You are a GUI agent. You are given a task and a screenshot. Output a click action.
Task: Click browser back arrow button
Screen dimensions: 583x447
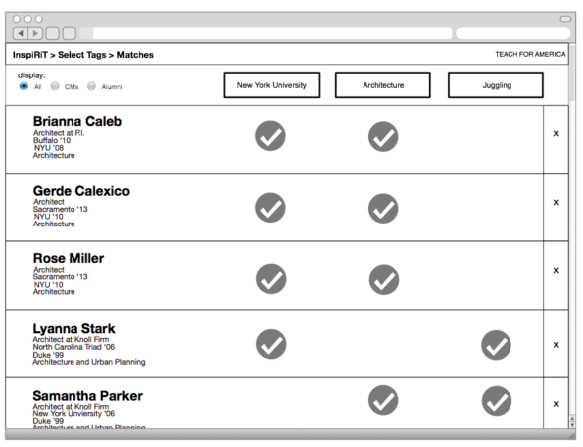coord(21,33)
